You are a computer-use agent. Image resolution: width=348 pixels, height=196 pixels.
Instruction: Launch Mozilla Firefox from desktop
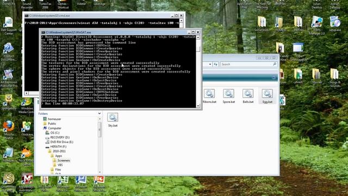9,130
